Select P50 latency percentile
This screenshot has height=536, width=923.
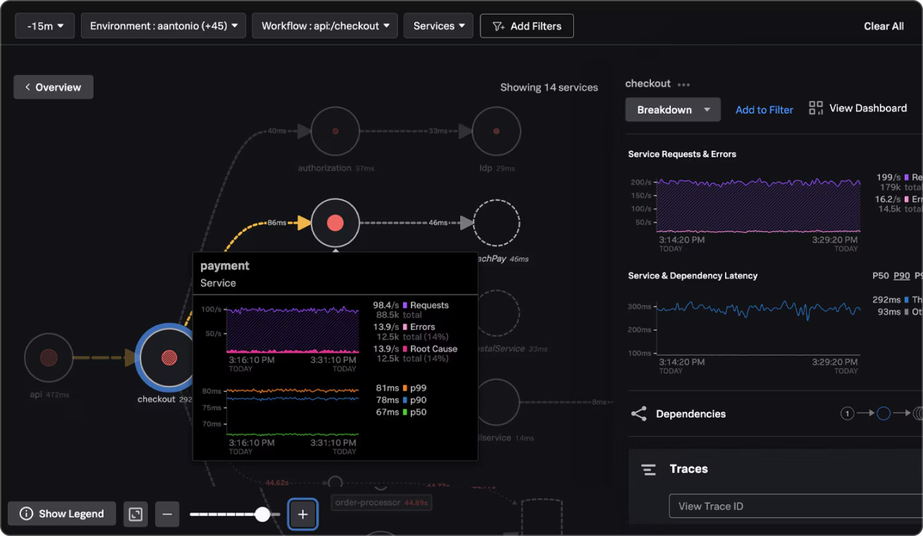(x=880, y=276)
